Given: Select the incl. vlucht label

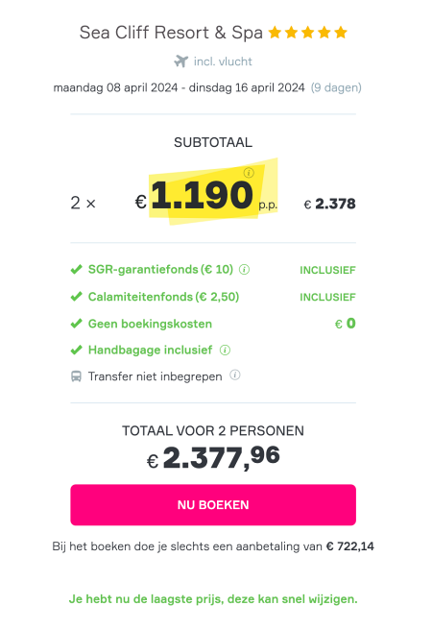Looking at the screenshot, I should (223, 61).
